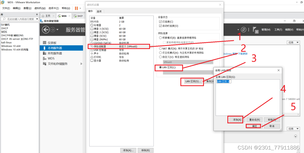The height and width of the screenshot is (153, 304).
Task: Select 硬盘 (NVMe) device row
Action: [121, 39]
